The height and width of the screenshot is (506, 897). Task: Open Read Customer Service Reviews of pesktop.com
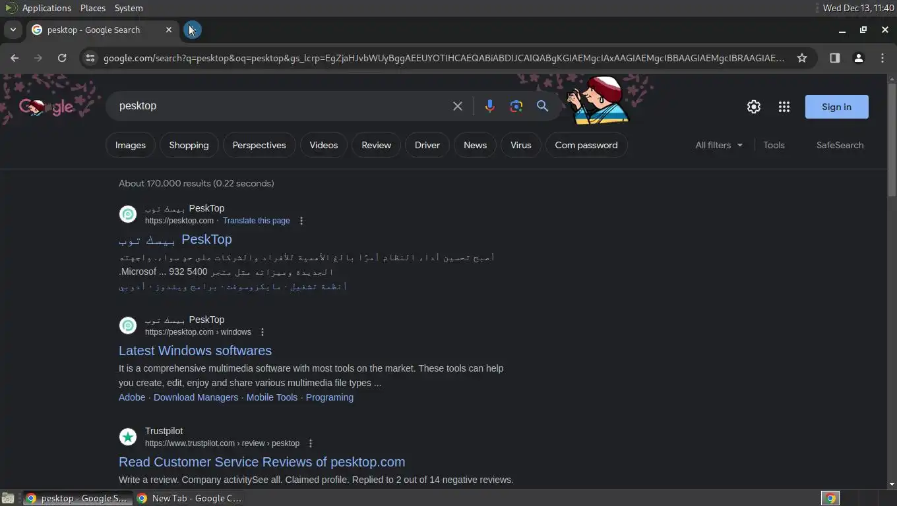tap(262, 462)
